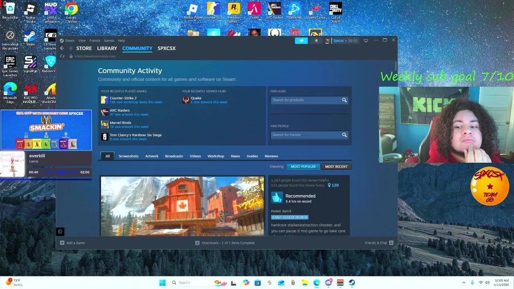The width and height of the screenshot is (514, 289).
Task: Open the View menu in Steam
Action: pos(82,41)
